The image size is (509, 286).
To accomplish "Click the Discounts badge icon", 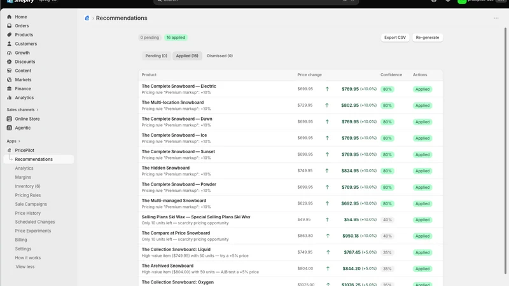I will (9, 62).
